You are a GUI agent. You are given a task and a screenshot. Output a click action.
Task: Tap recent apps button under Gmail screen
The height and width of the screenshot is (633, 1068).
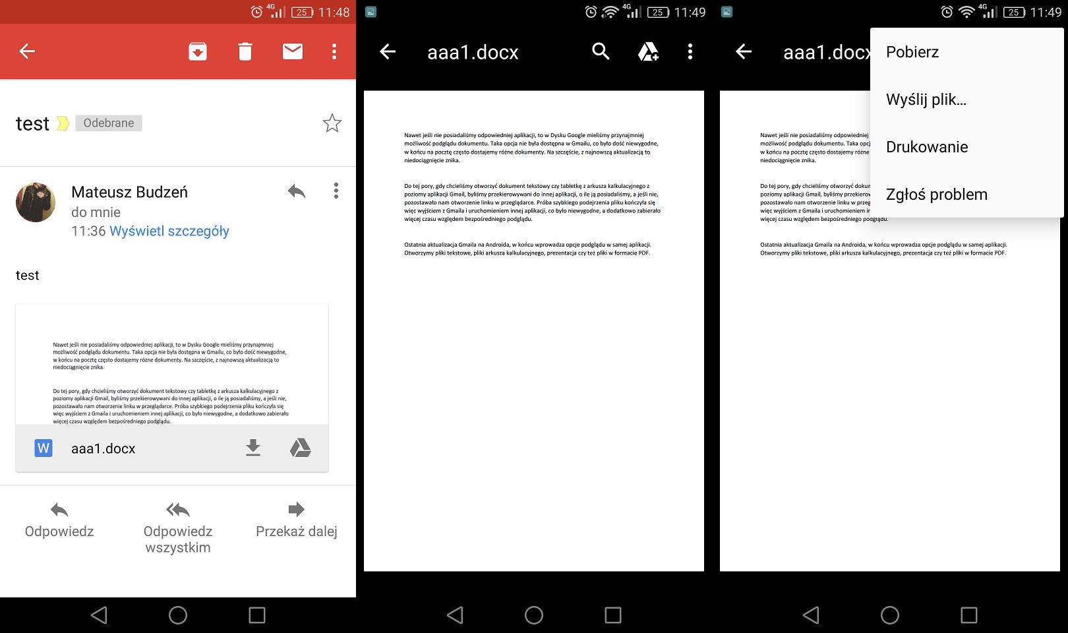click(x=257, y=615)
